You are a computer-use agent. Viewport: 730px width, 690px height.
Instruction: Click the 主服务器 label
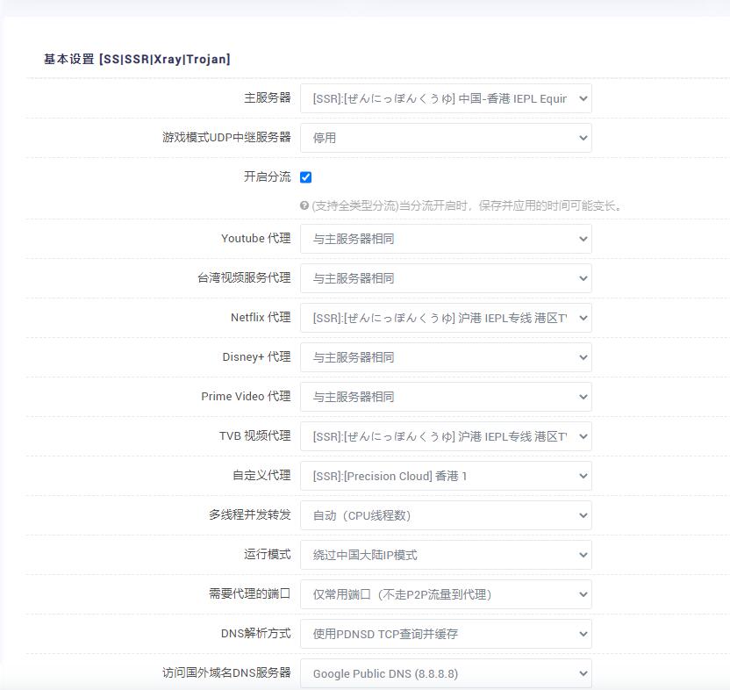coord(268,97)
